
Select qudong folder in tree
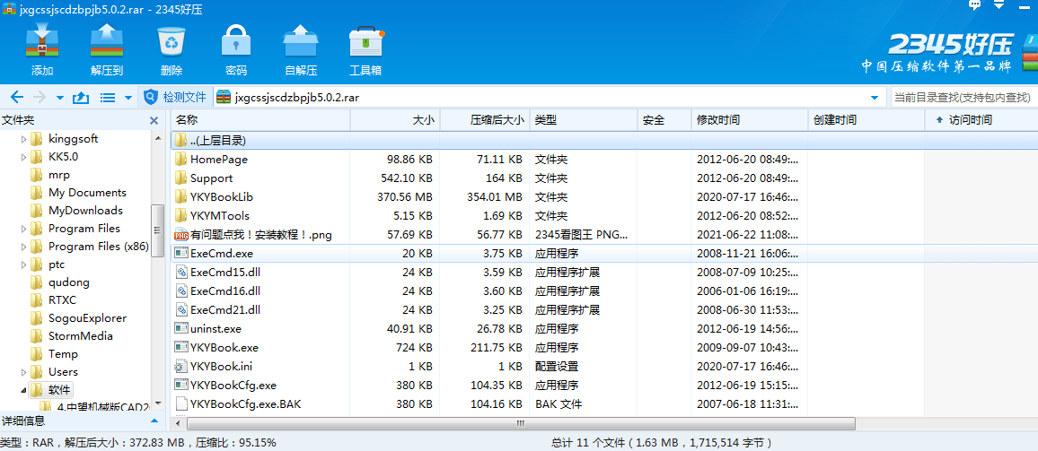click(x=69, y=282)
